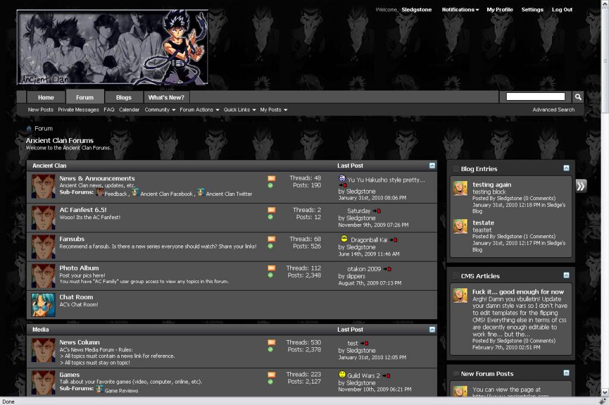
Task: Collapse the CMS Articles sidebar block
Action: [566, 275]
